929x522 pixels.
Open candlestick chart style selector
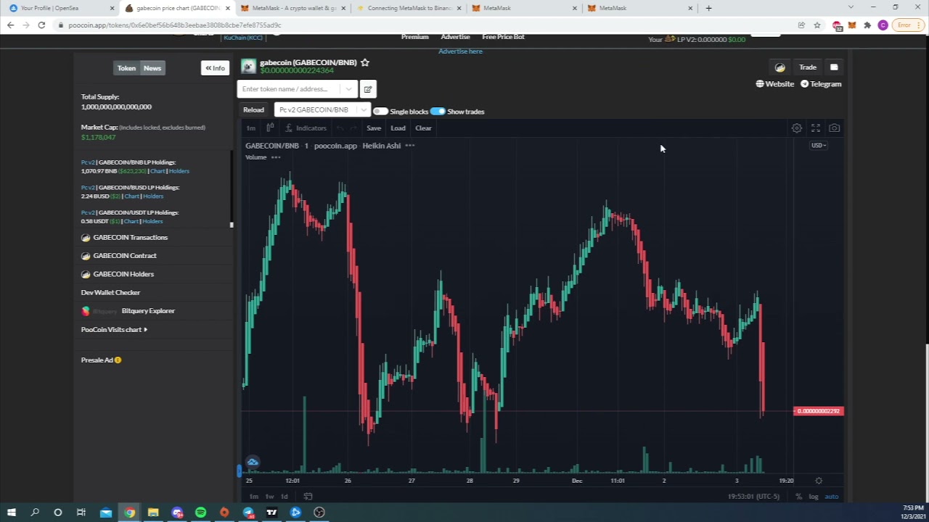(x=270, y=128)
